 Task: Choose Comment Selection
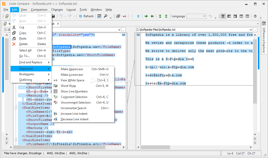point(83,97)
